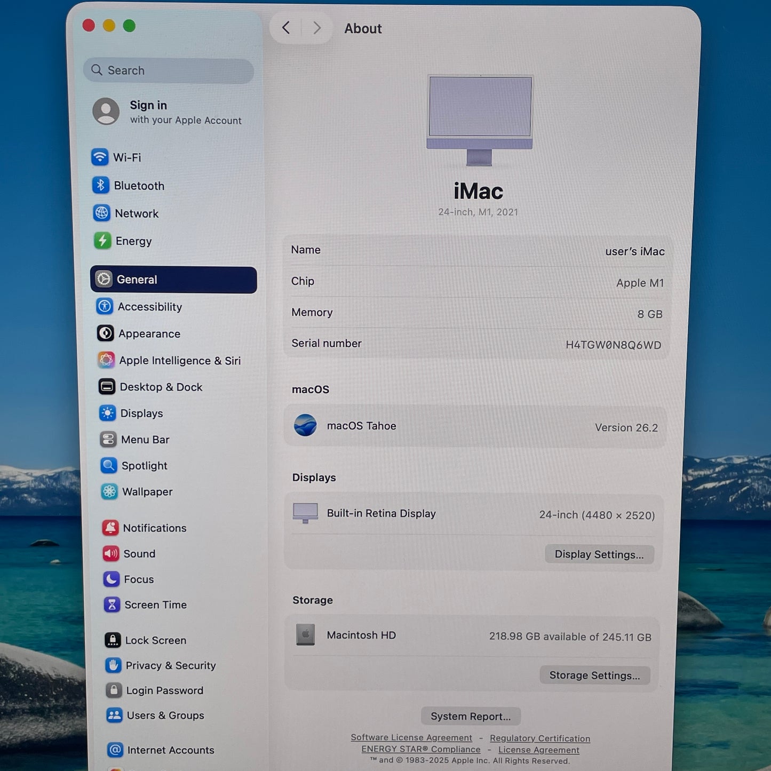This screenshot has height=771, width=771.
Task: Click the macOS Tahoe icon
Action: pyautogui.click(x=305, y=425)
